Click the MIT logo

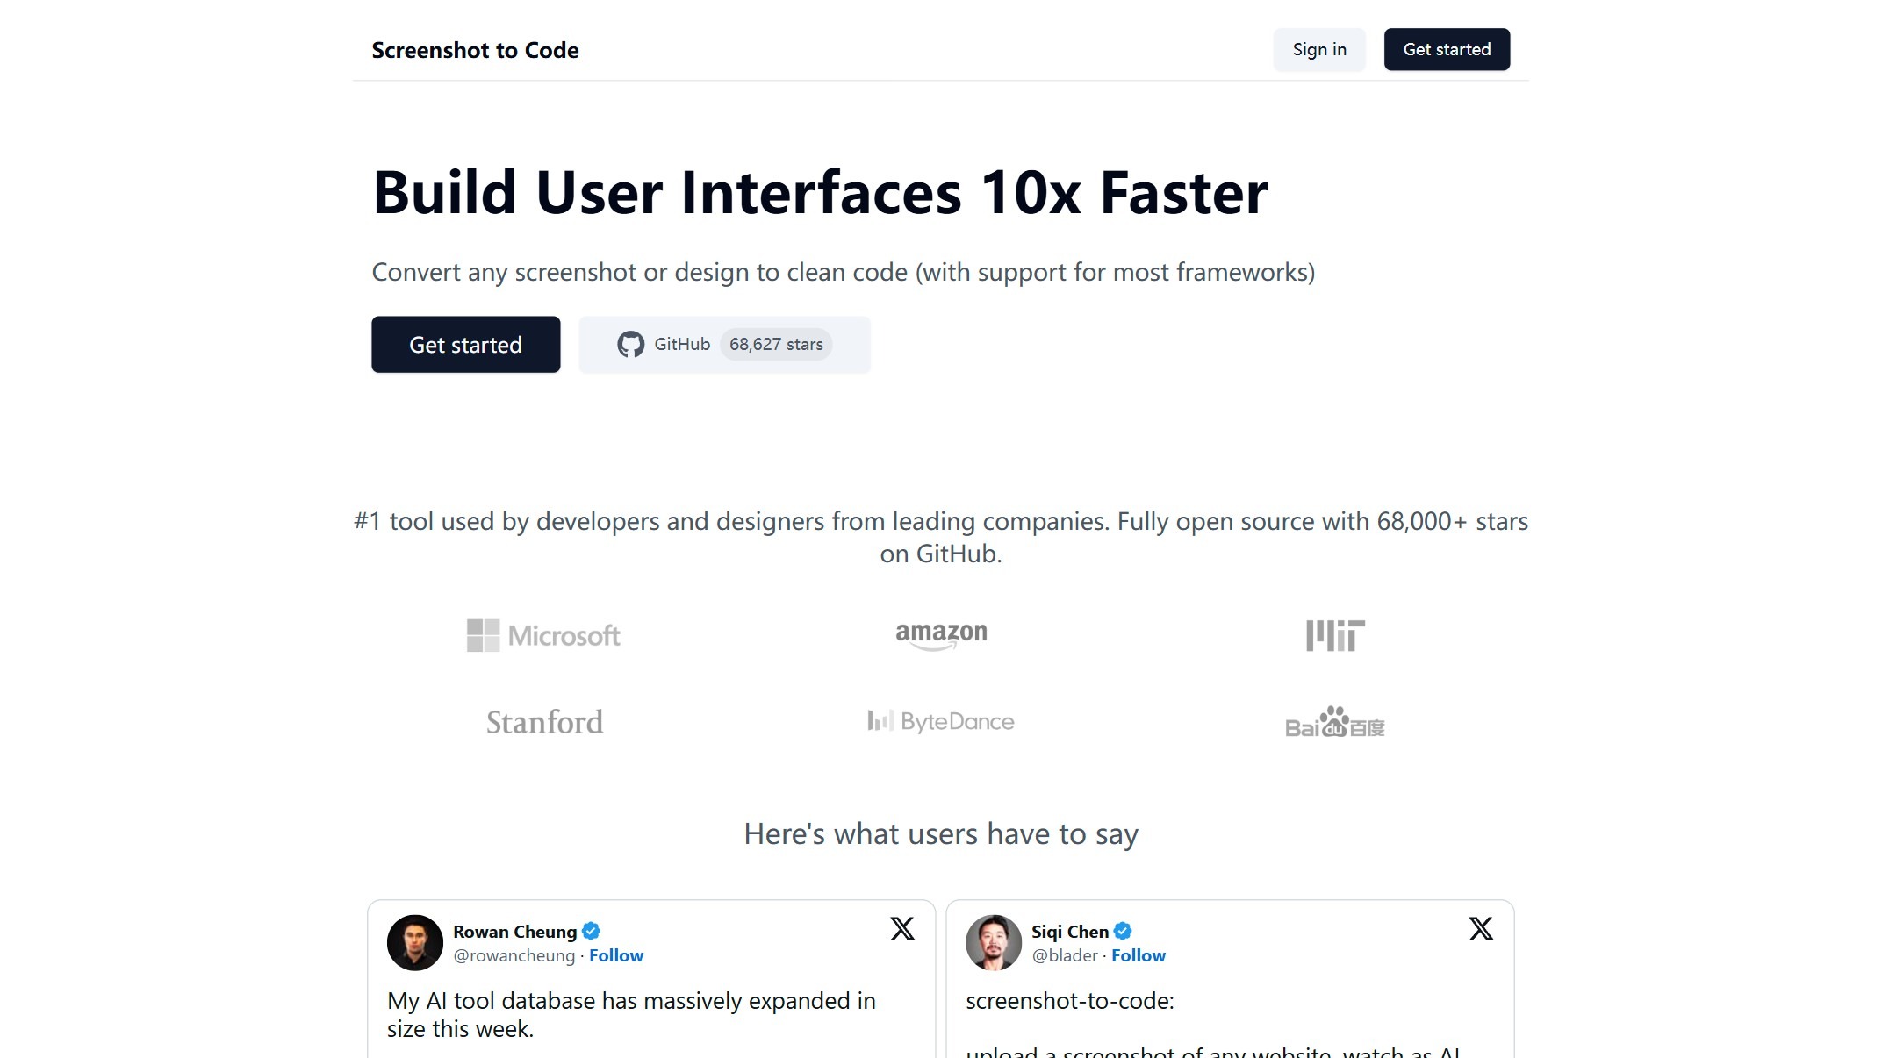tap(1335, 635)
